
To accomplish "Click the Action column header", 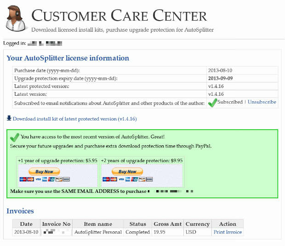I will pos(228,224).
